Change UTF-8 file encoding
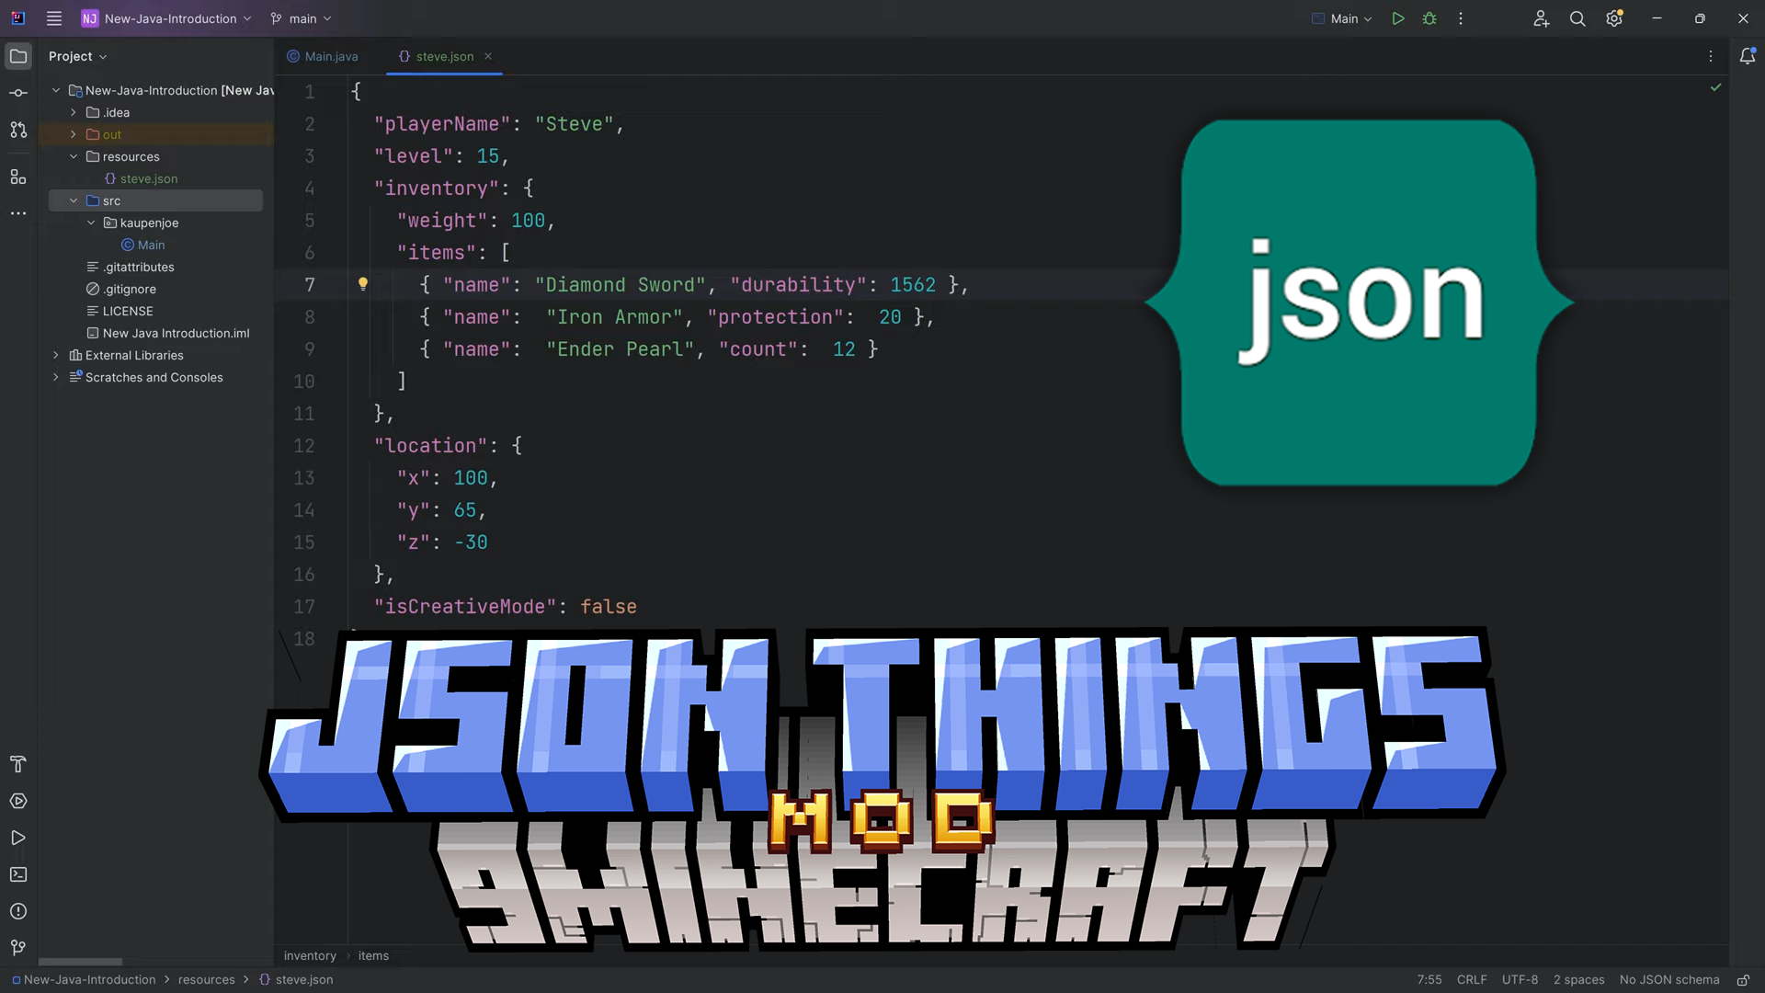 1520,980
